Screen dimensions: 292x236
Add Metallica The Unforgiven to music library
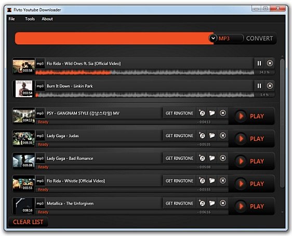(202, 203)
